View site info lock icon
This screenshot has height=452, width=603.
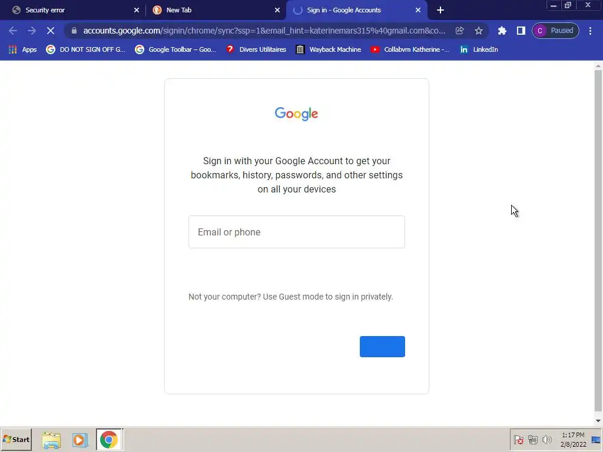74,31
